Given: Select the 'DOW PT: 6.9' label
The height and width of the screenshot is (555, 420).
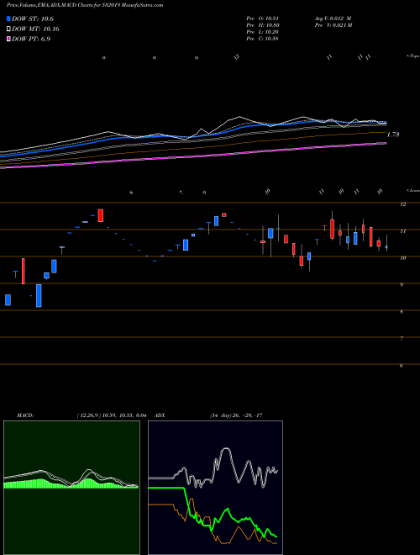Looking at the screenshot, I should [31, 39].
